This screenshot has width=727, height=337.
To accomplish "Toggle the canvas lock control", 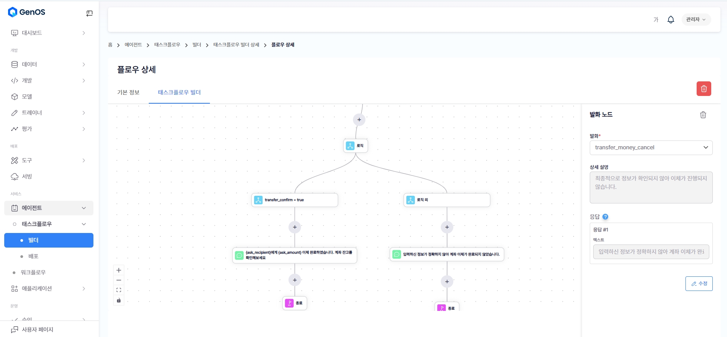I will [x=119, y=300].
